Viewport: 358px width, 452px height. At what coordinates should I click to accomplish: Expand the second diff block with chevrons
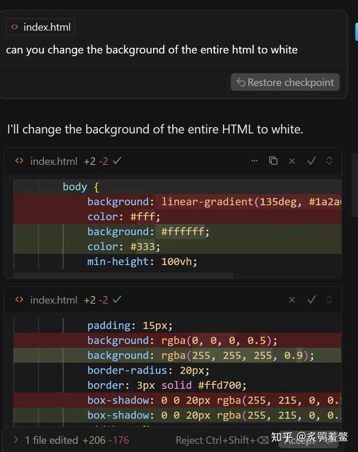(329, 300)
